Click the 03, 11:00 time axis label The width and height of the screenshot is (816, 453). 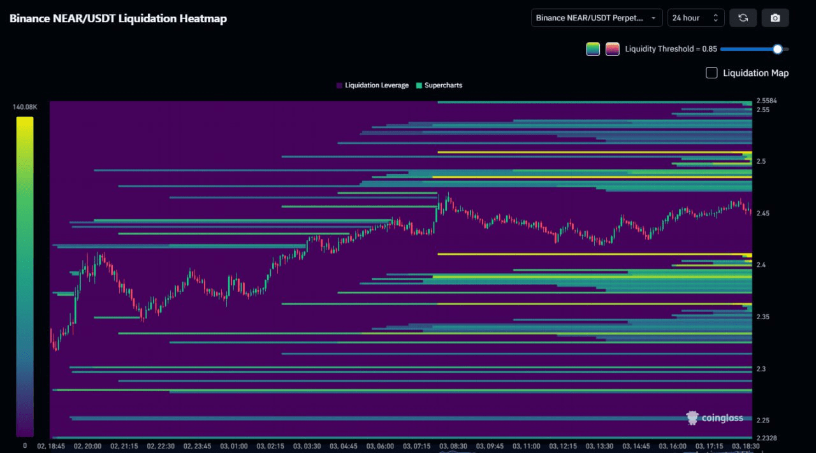click(x=527, y=446)
